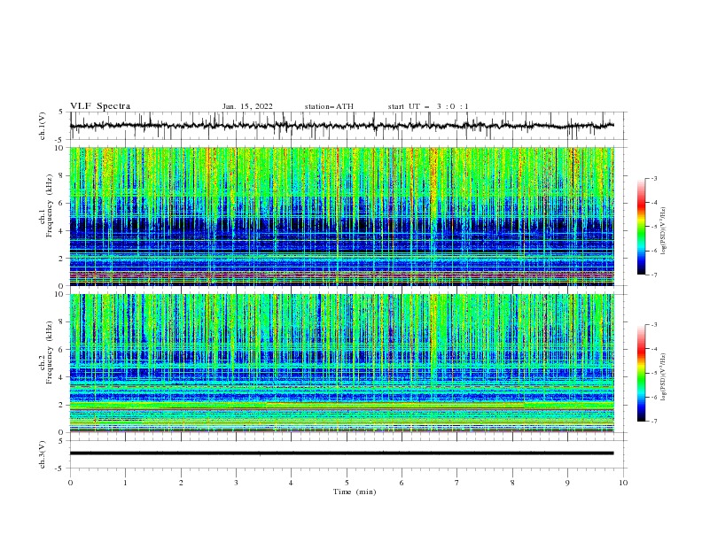Click the time axis tick label "7"
This screenshot has height=542, width=702.
[x=457, y=483]
